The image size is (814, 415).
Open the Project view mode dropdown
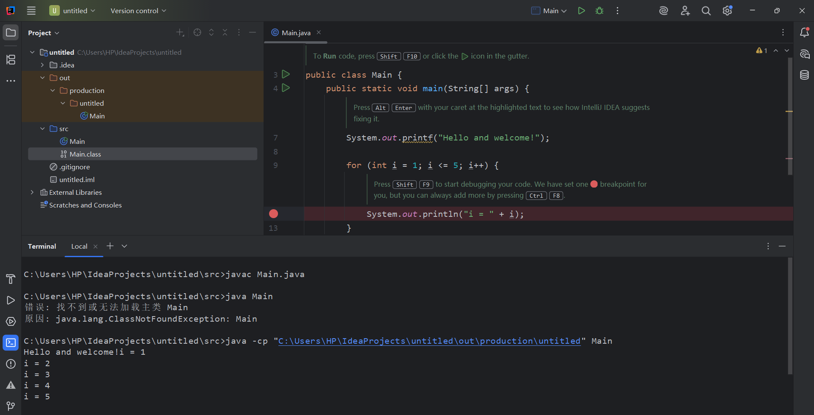(44, 33)
